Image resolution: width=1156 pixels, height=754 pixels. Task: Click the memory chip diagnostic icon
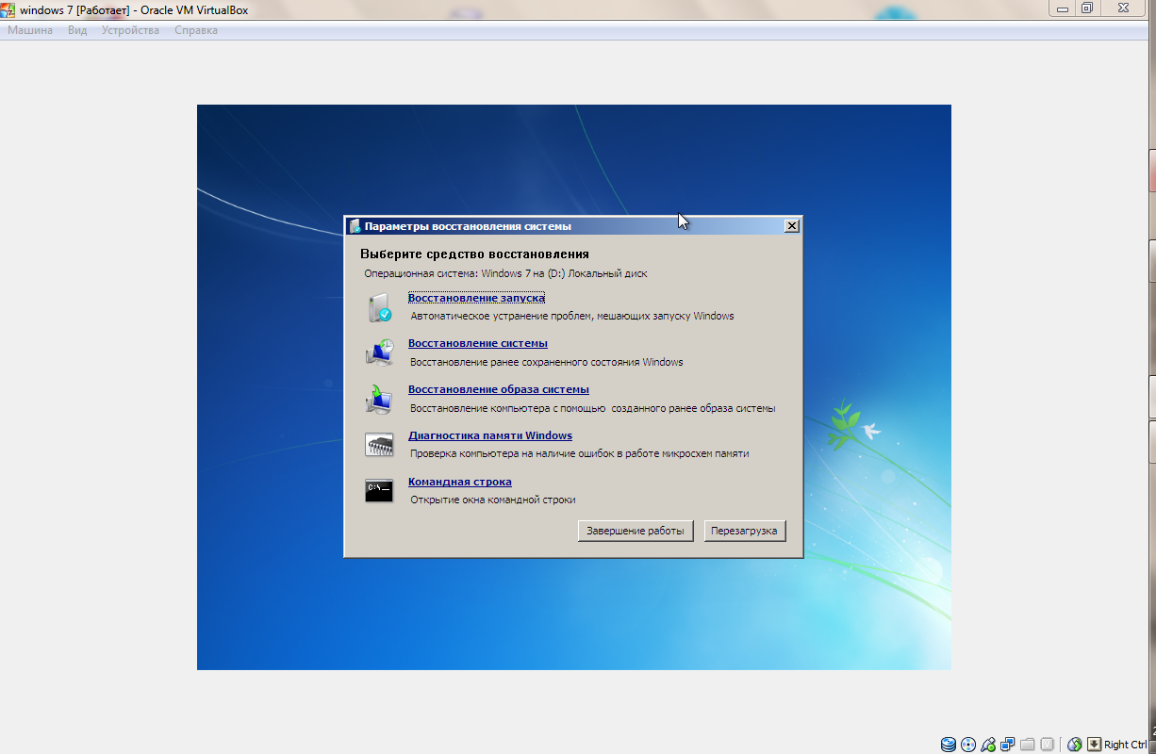pyautogui.click(x=379, y=445)
